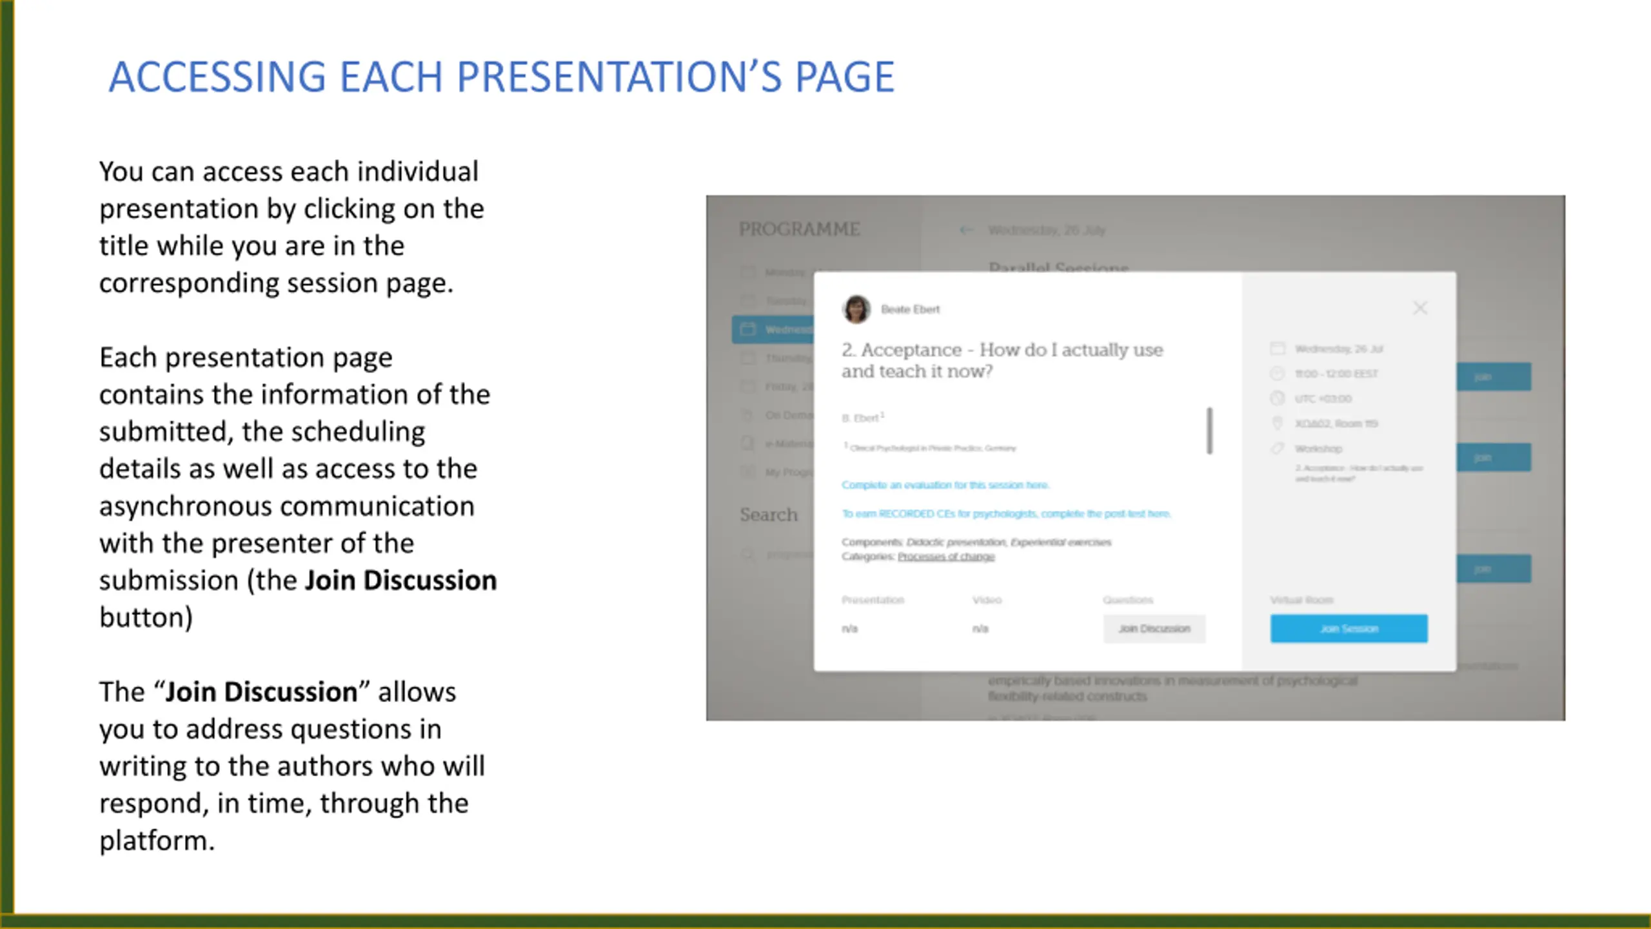The width and height of the screenshot is (1651, 929).
Task: Click the 'PROGRAMME' sidebar heading
Action: (x=799, y=229)
